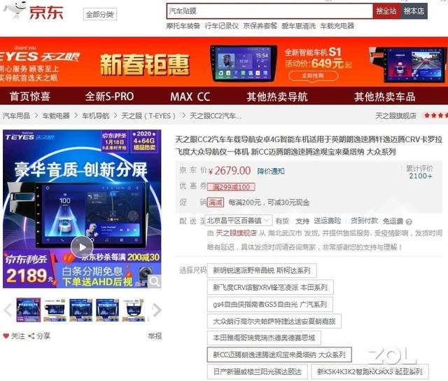The height and width of the screenshot is (381, 448).
Task: Click the 车载充电器 hot search link
Action: (337, 26)
